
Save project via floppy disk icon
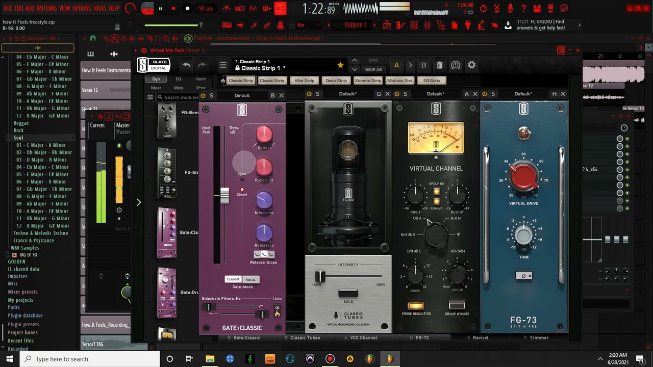[x=537, y=8]
